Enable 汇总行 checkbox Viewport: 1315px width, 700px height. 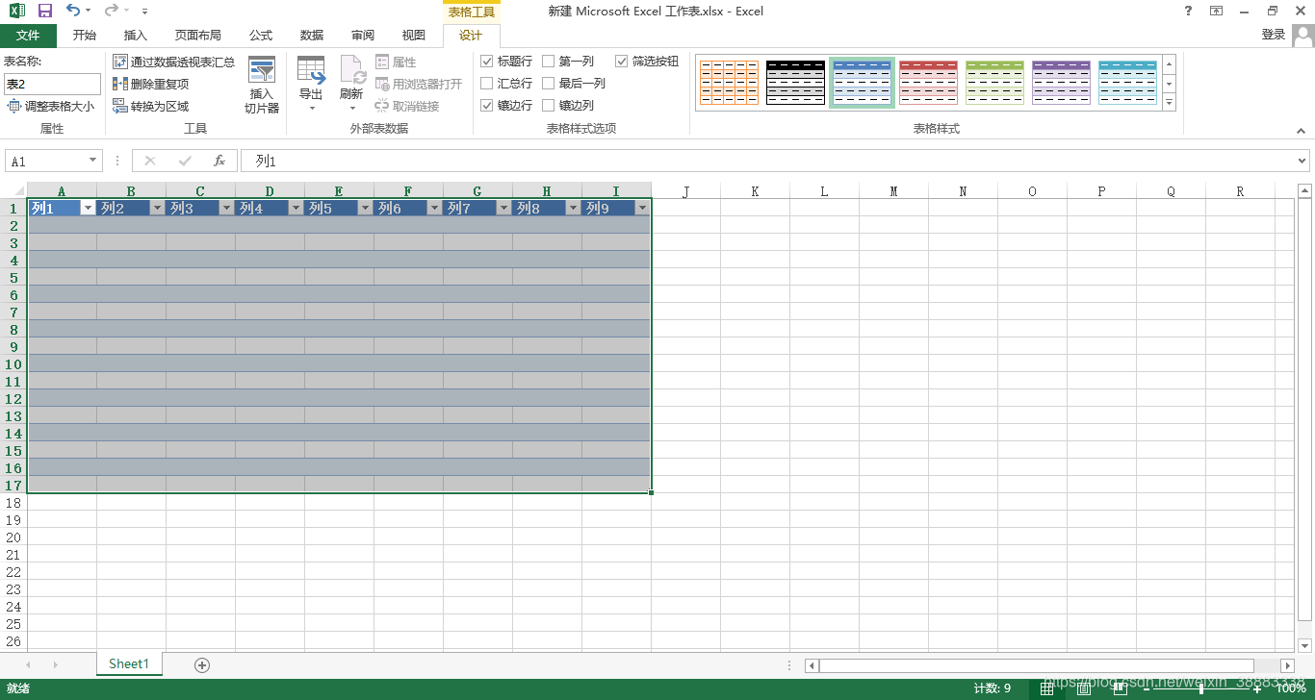coord(487,84)
